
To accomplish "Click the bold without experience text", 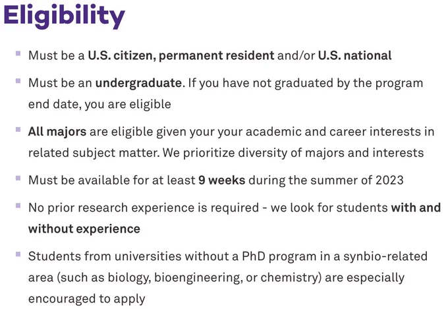I will coord(84,229).
